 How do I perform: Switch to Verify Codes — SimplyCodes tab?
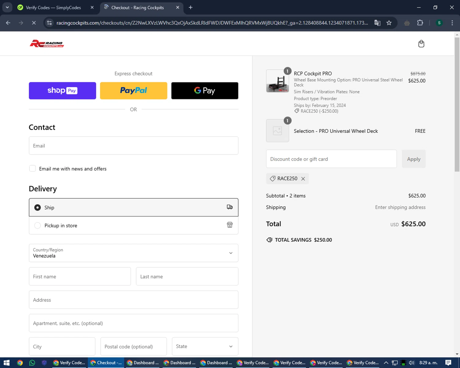(x=55, y=7)
